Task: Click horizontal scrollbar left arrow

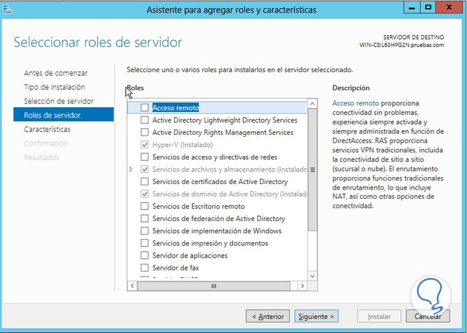Action: coord(132,286)
